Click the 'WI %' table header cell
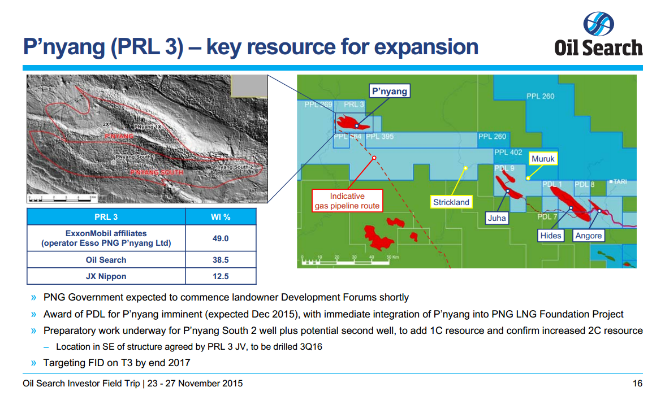The image size is (665, 400). click(x=221, y=217)
